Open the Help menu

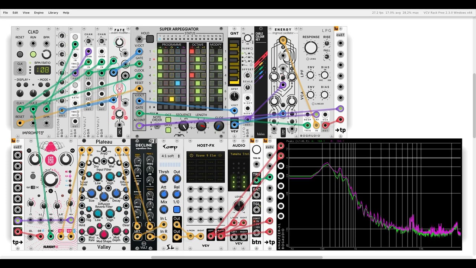point(66,13)
